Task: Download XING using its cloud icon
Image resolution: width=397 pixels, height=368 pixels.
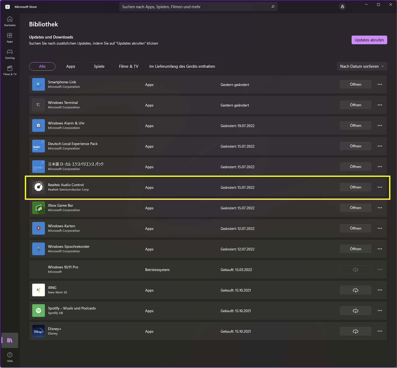Action: [x=355, y=290]
